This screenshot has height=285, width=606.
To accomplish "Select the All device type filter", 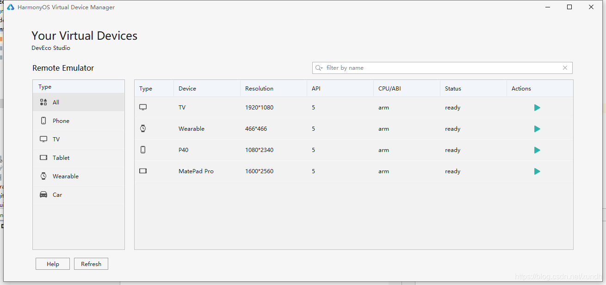I will click(79, 102).
